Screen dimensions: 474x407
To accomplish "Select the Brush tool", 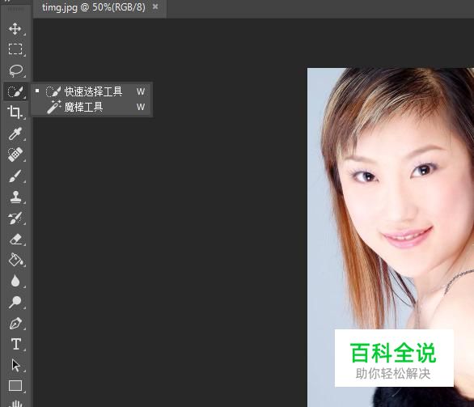I will tap(15, 176).
